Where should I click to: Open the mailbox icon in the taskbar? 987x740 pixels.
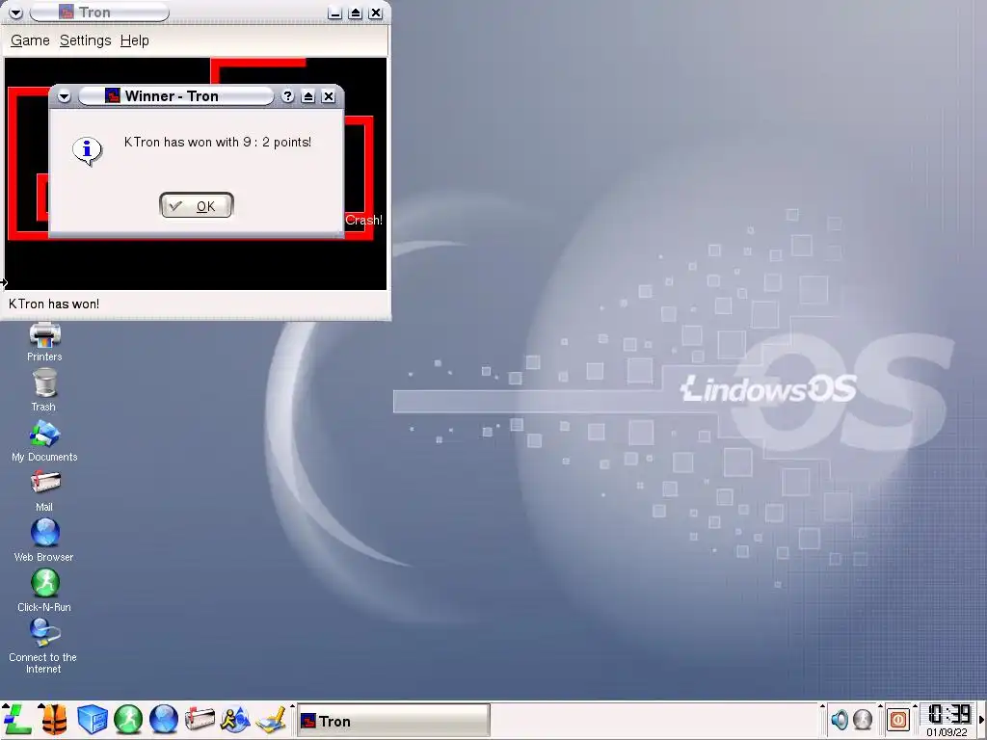[x=200, y=719]
